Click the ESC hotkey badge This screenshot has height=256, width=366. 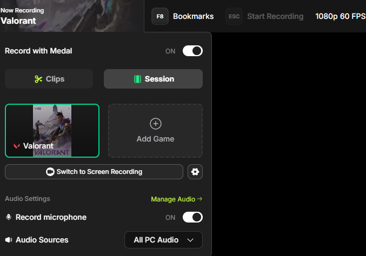click(x=234, y=16)
